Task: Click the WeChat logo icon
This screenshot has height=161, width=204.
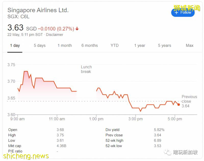Action: (x=168, y=152)
